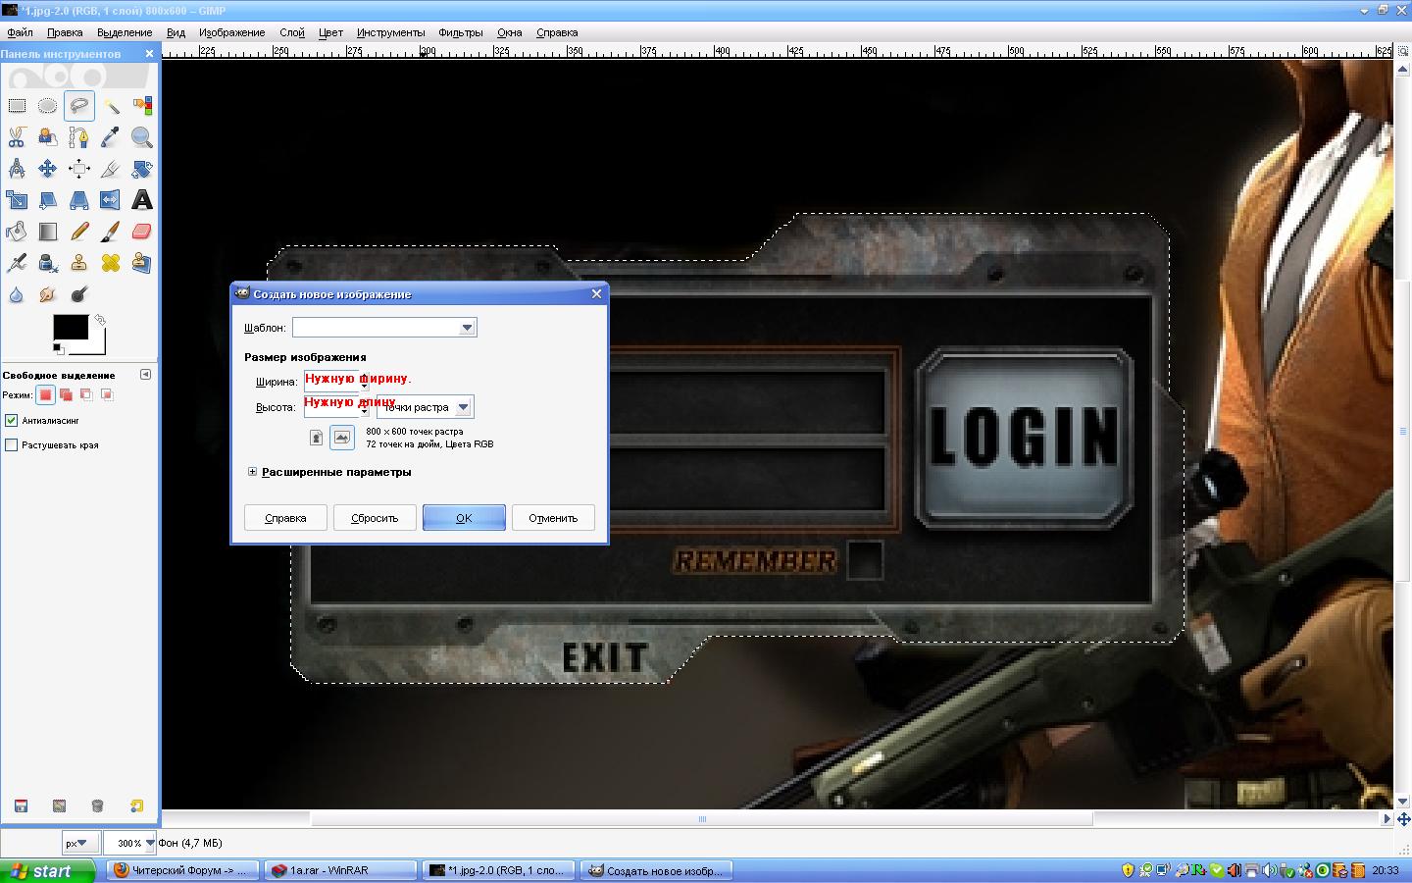Select the Select by Color tool
This screenshot has width=1412, height=883.
coord(142,106)
